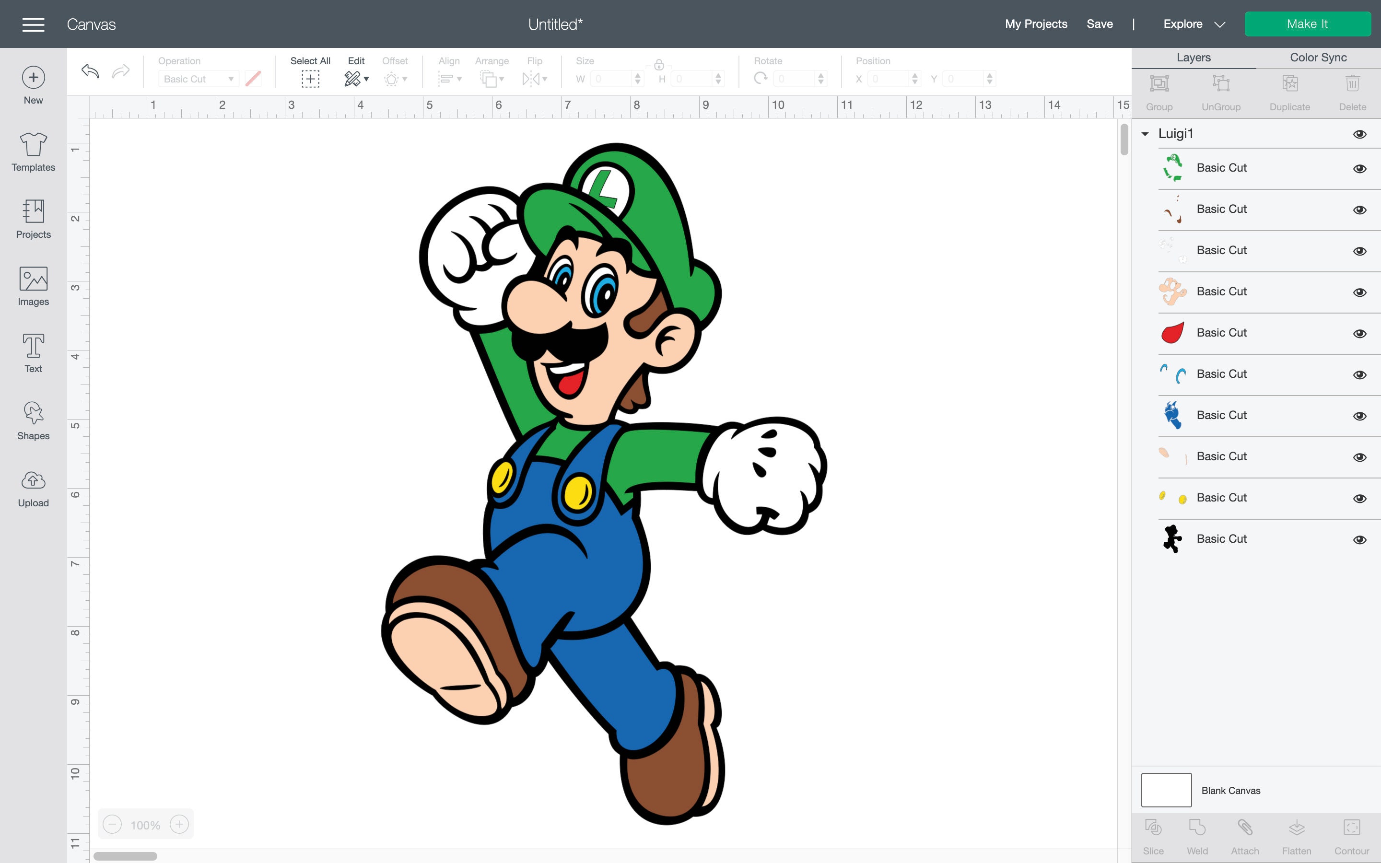Open the Upload panel
The width and height of the screenshot is (1381, 863).
pos(33,488)
